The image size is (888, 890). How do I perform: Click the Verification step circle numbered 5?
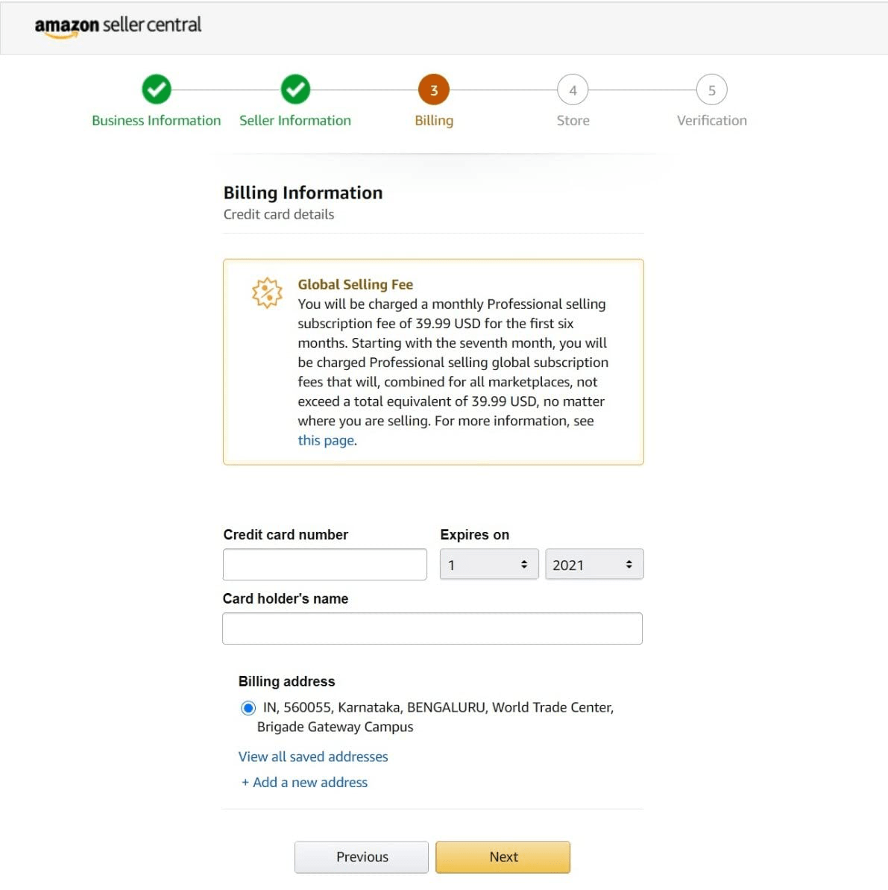(x=711, y=90)
